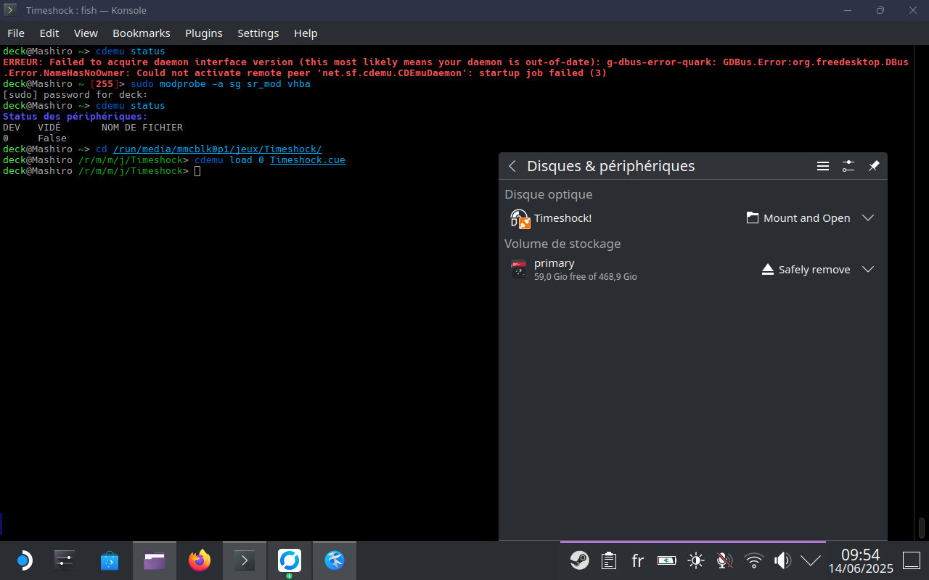Open brightness tray icon
The image size is (929, 580).
[x=696, y=560]
